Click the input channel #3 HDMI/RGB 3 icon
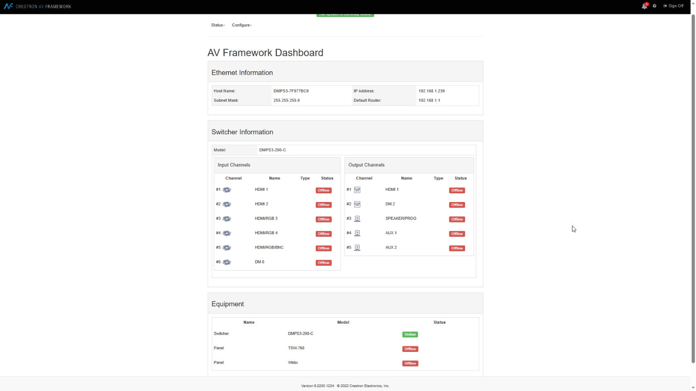Viewport: 696px width, 391px height. [227, 219]
